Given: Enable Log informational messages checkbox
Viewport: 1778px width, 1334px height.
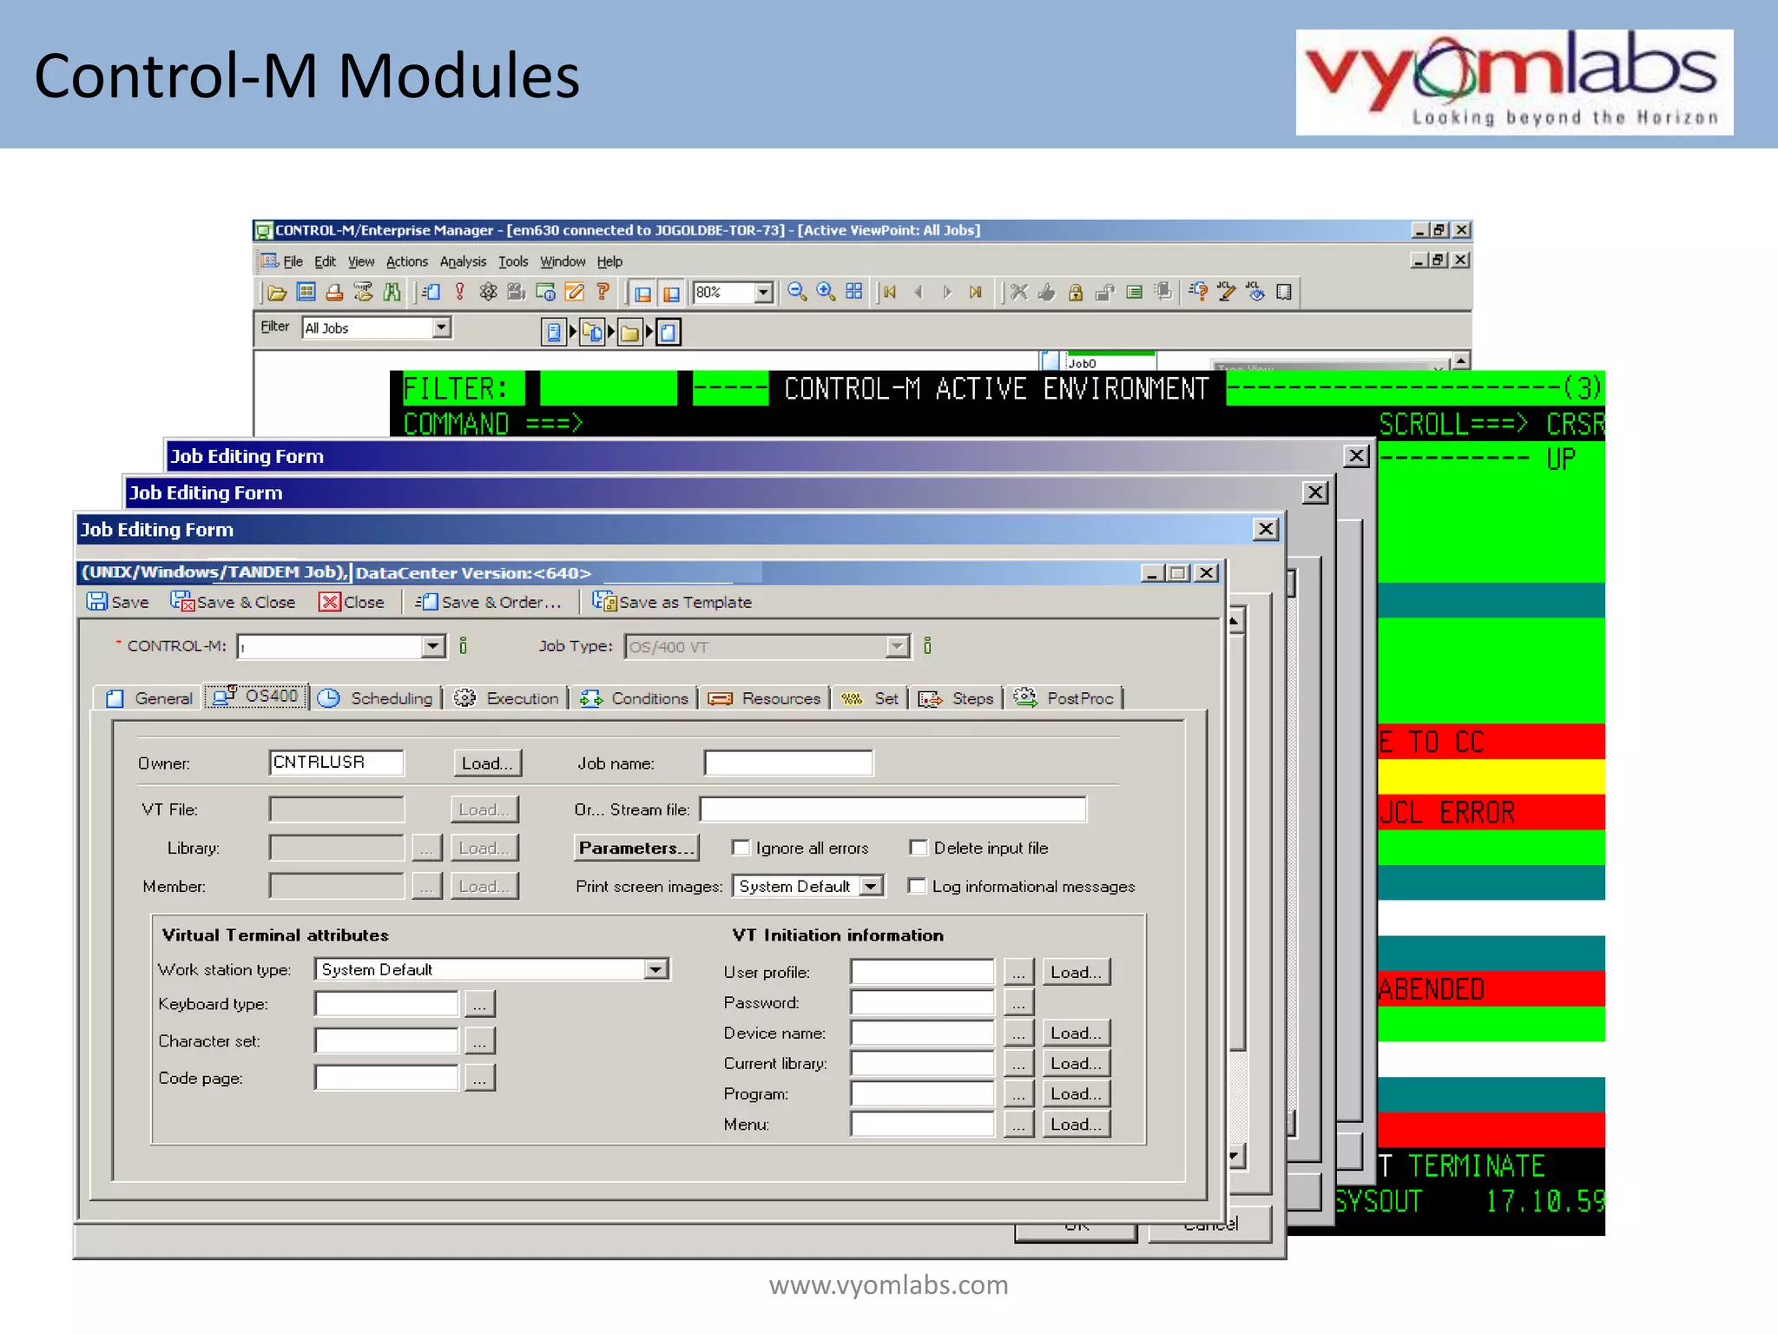Looking at the screenshot, I should [x=917, y=886].
